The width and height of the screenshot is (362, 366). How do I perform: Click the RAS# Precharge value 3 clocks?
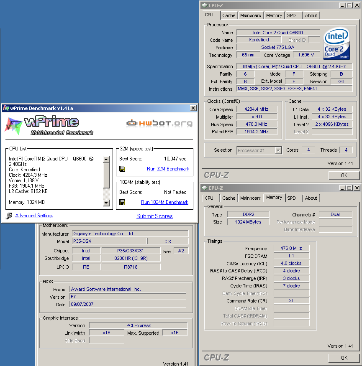pyautogui.click(x=291, y=278)
